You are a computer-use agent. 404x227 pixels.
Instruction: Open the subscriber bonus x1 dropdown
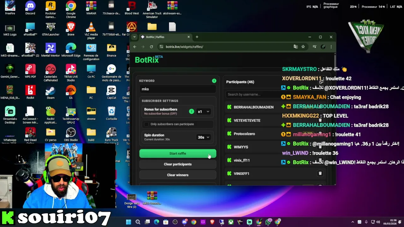(204, 112)
